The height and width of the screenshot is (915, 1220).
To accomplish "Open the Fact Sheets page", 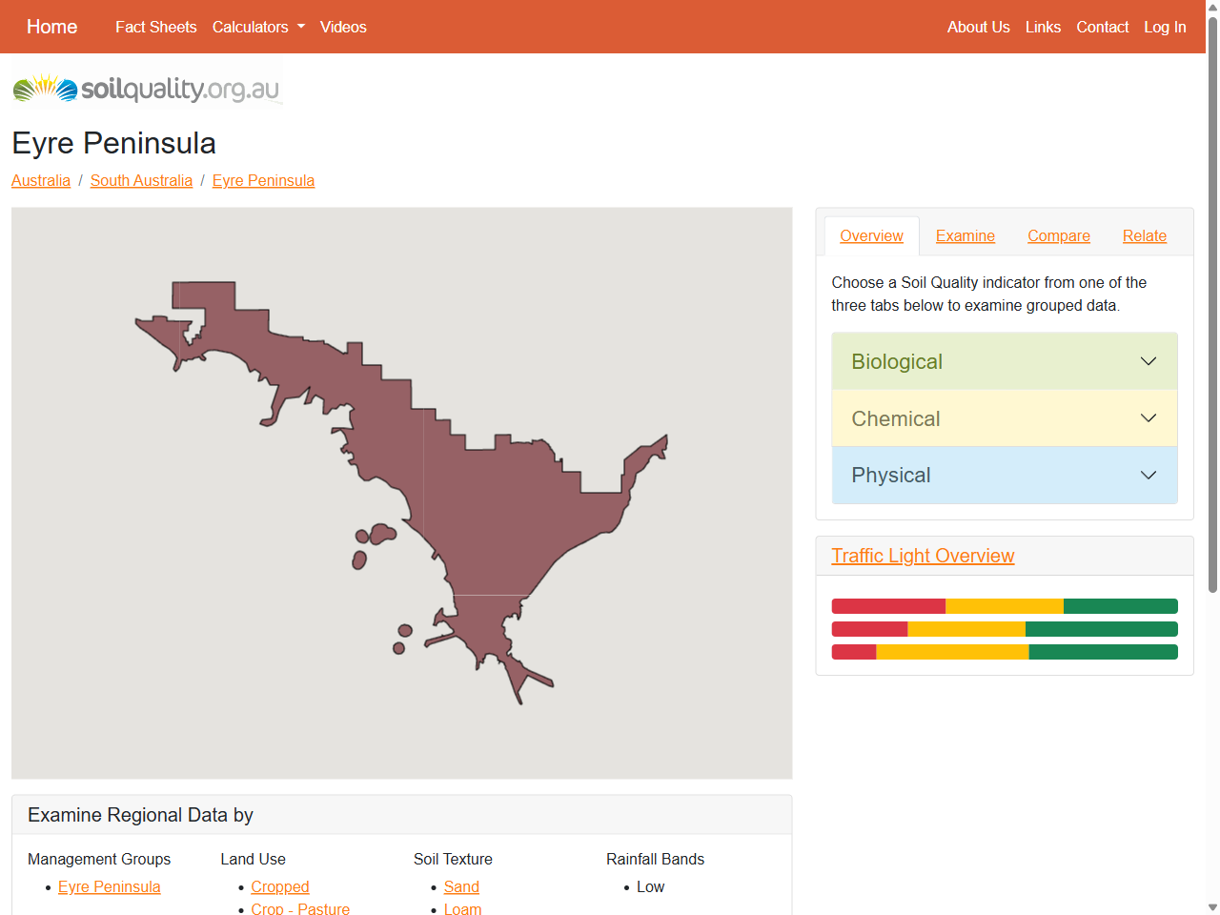I will 155,27.
